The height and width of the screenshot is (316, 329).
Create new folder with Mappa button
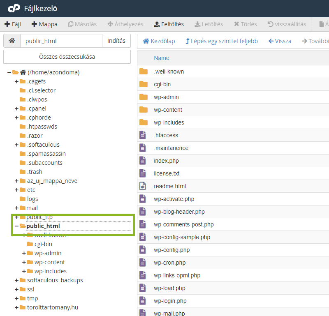click(44, 24)
